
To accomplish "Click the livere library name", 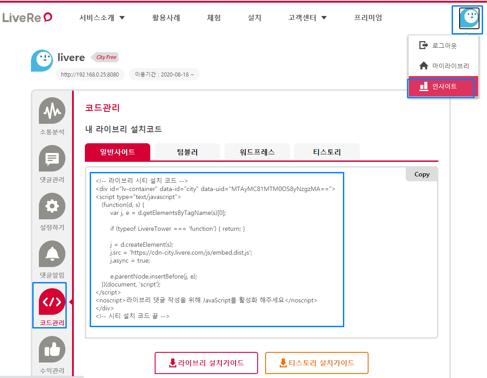I will click(x=71, y=57).
